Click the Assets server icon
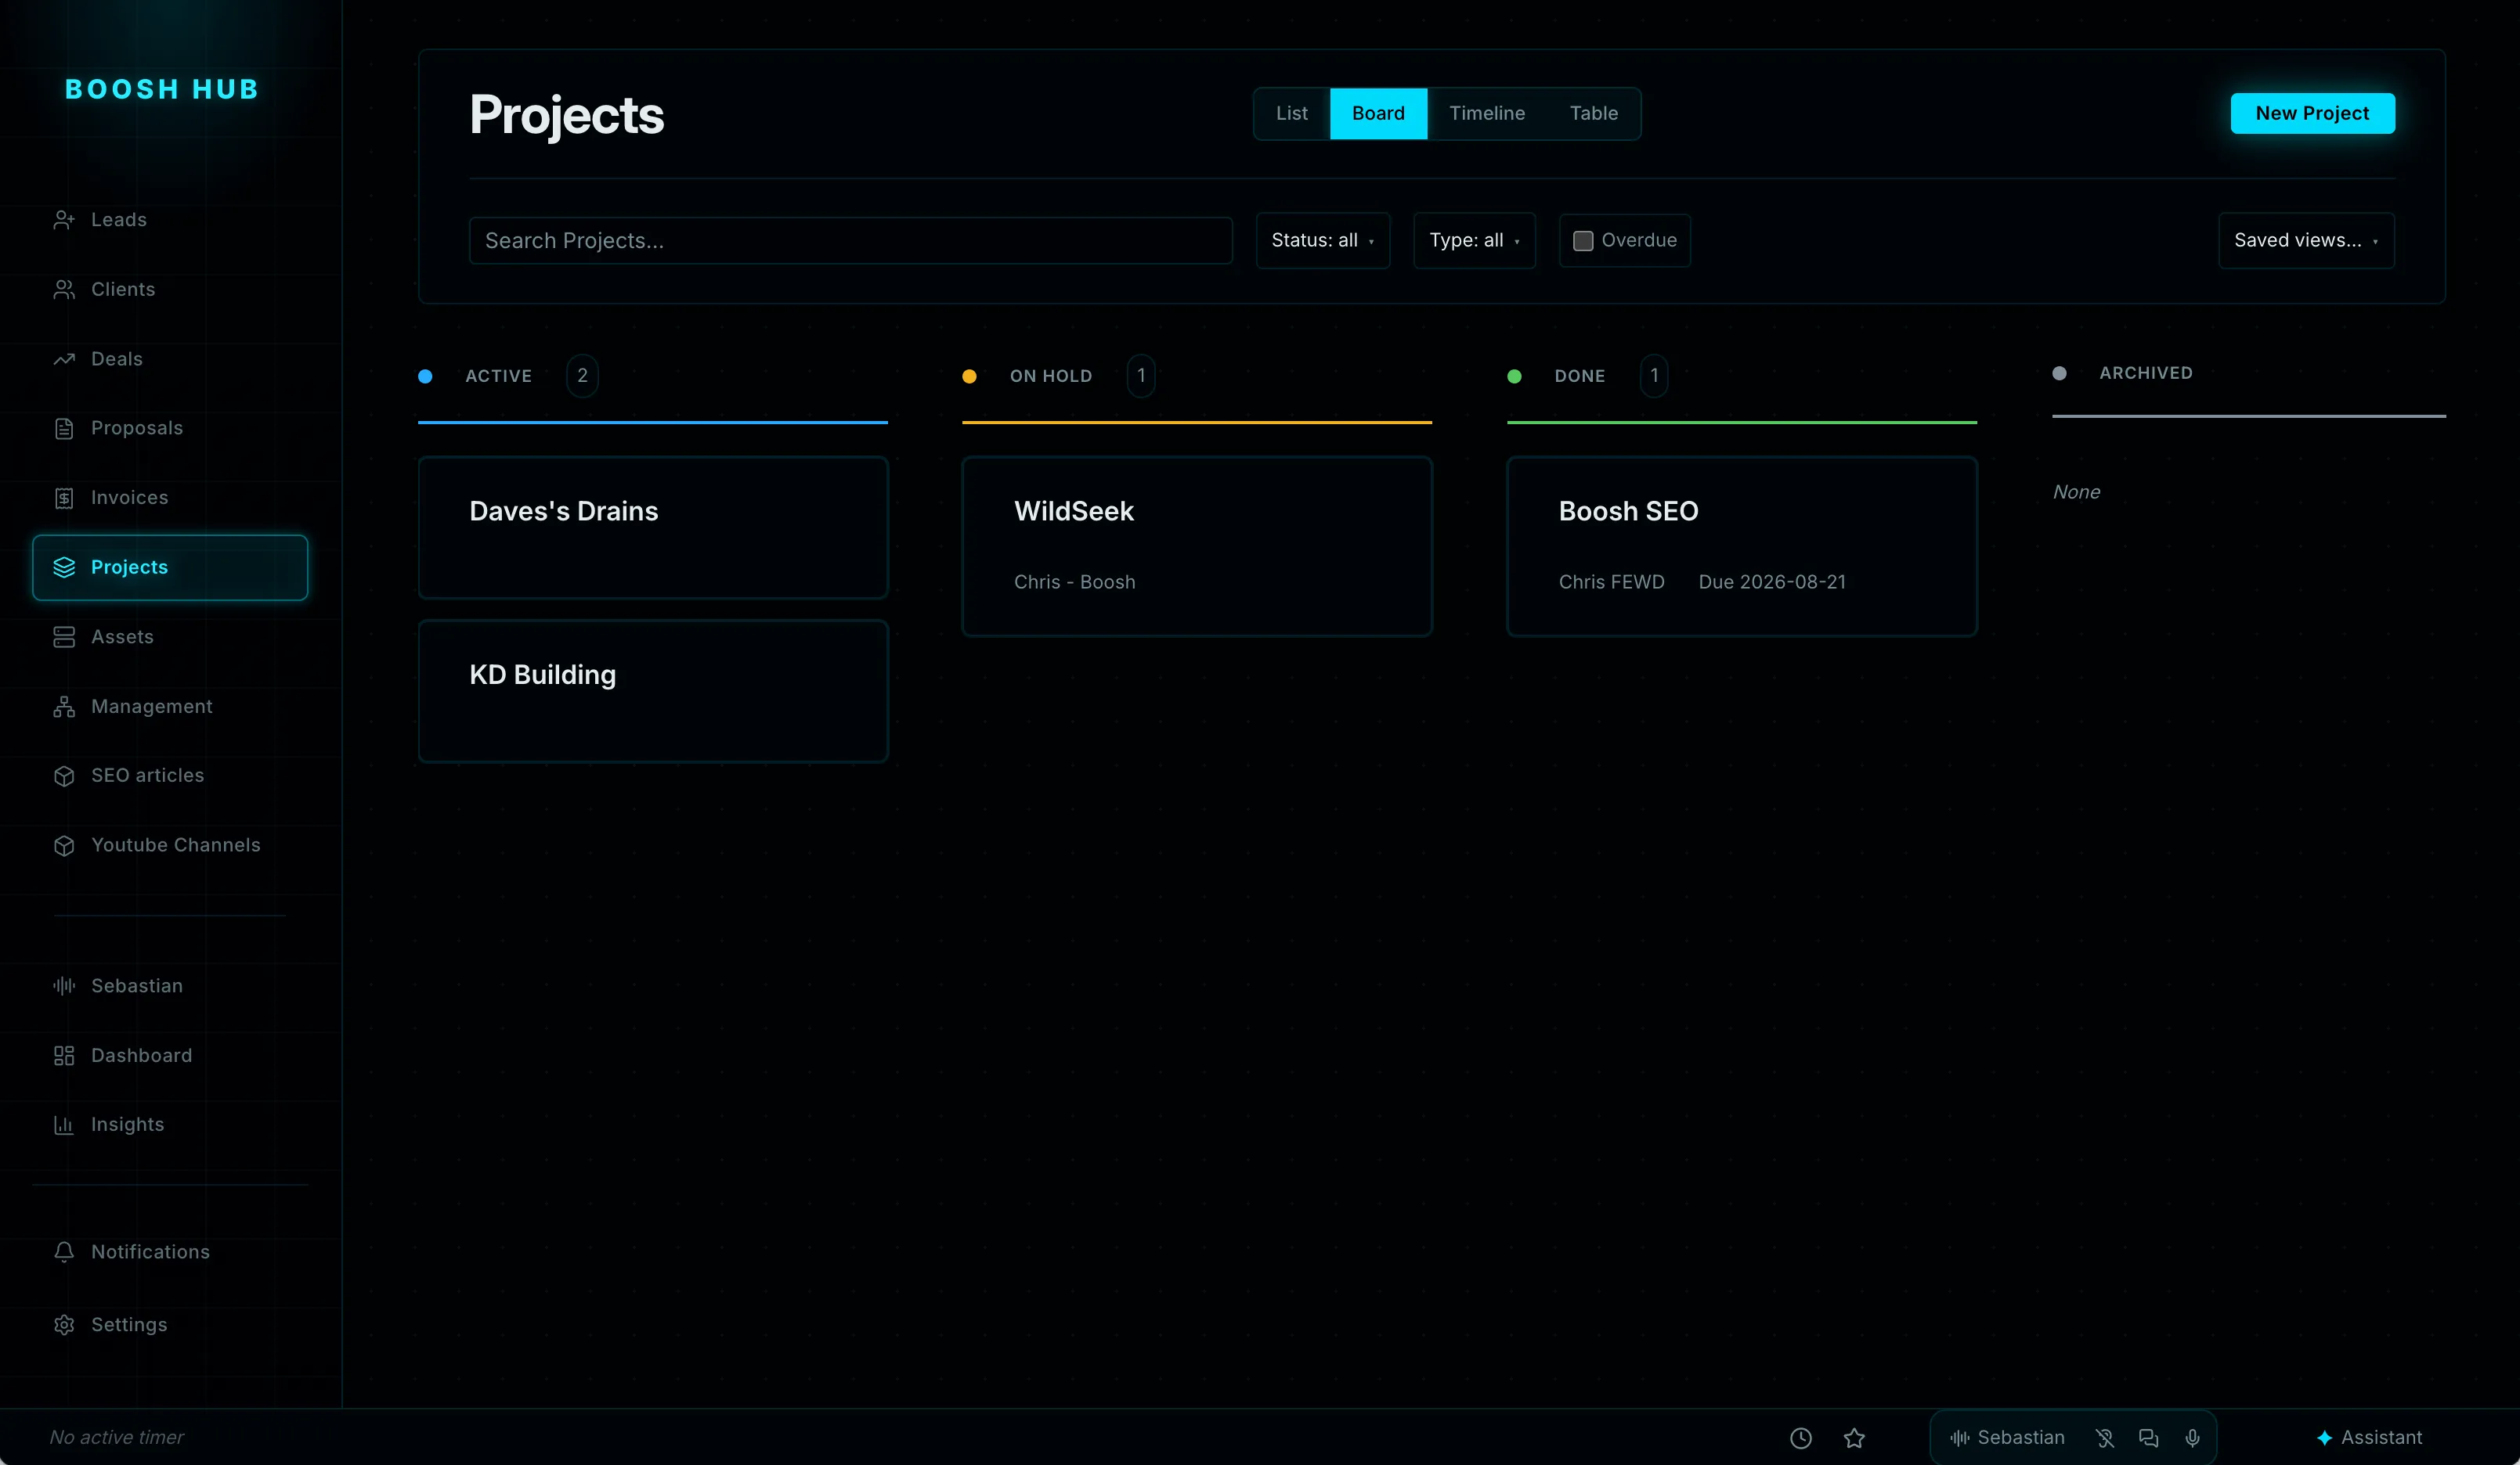Viewport: 2520px width, 1465px height. point(64,636)
